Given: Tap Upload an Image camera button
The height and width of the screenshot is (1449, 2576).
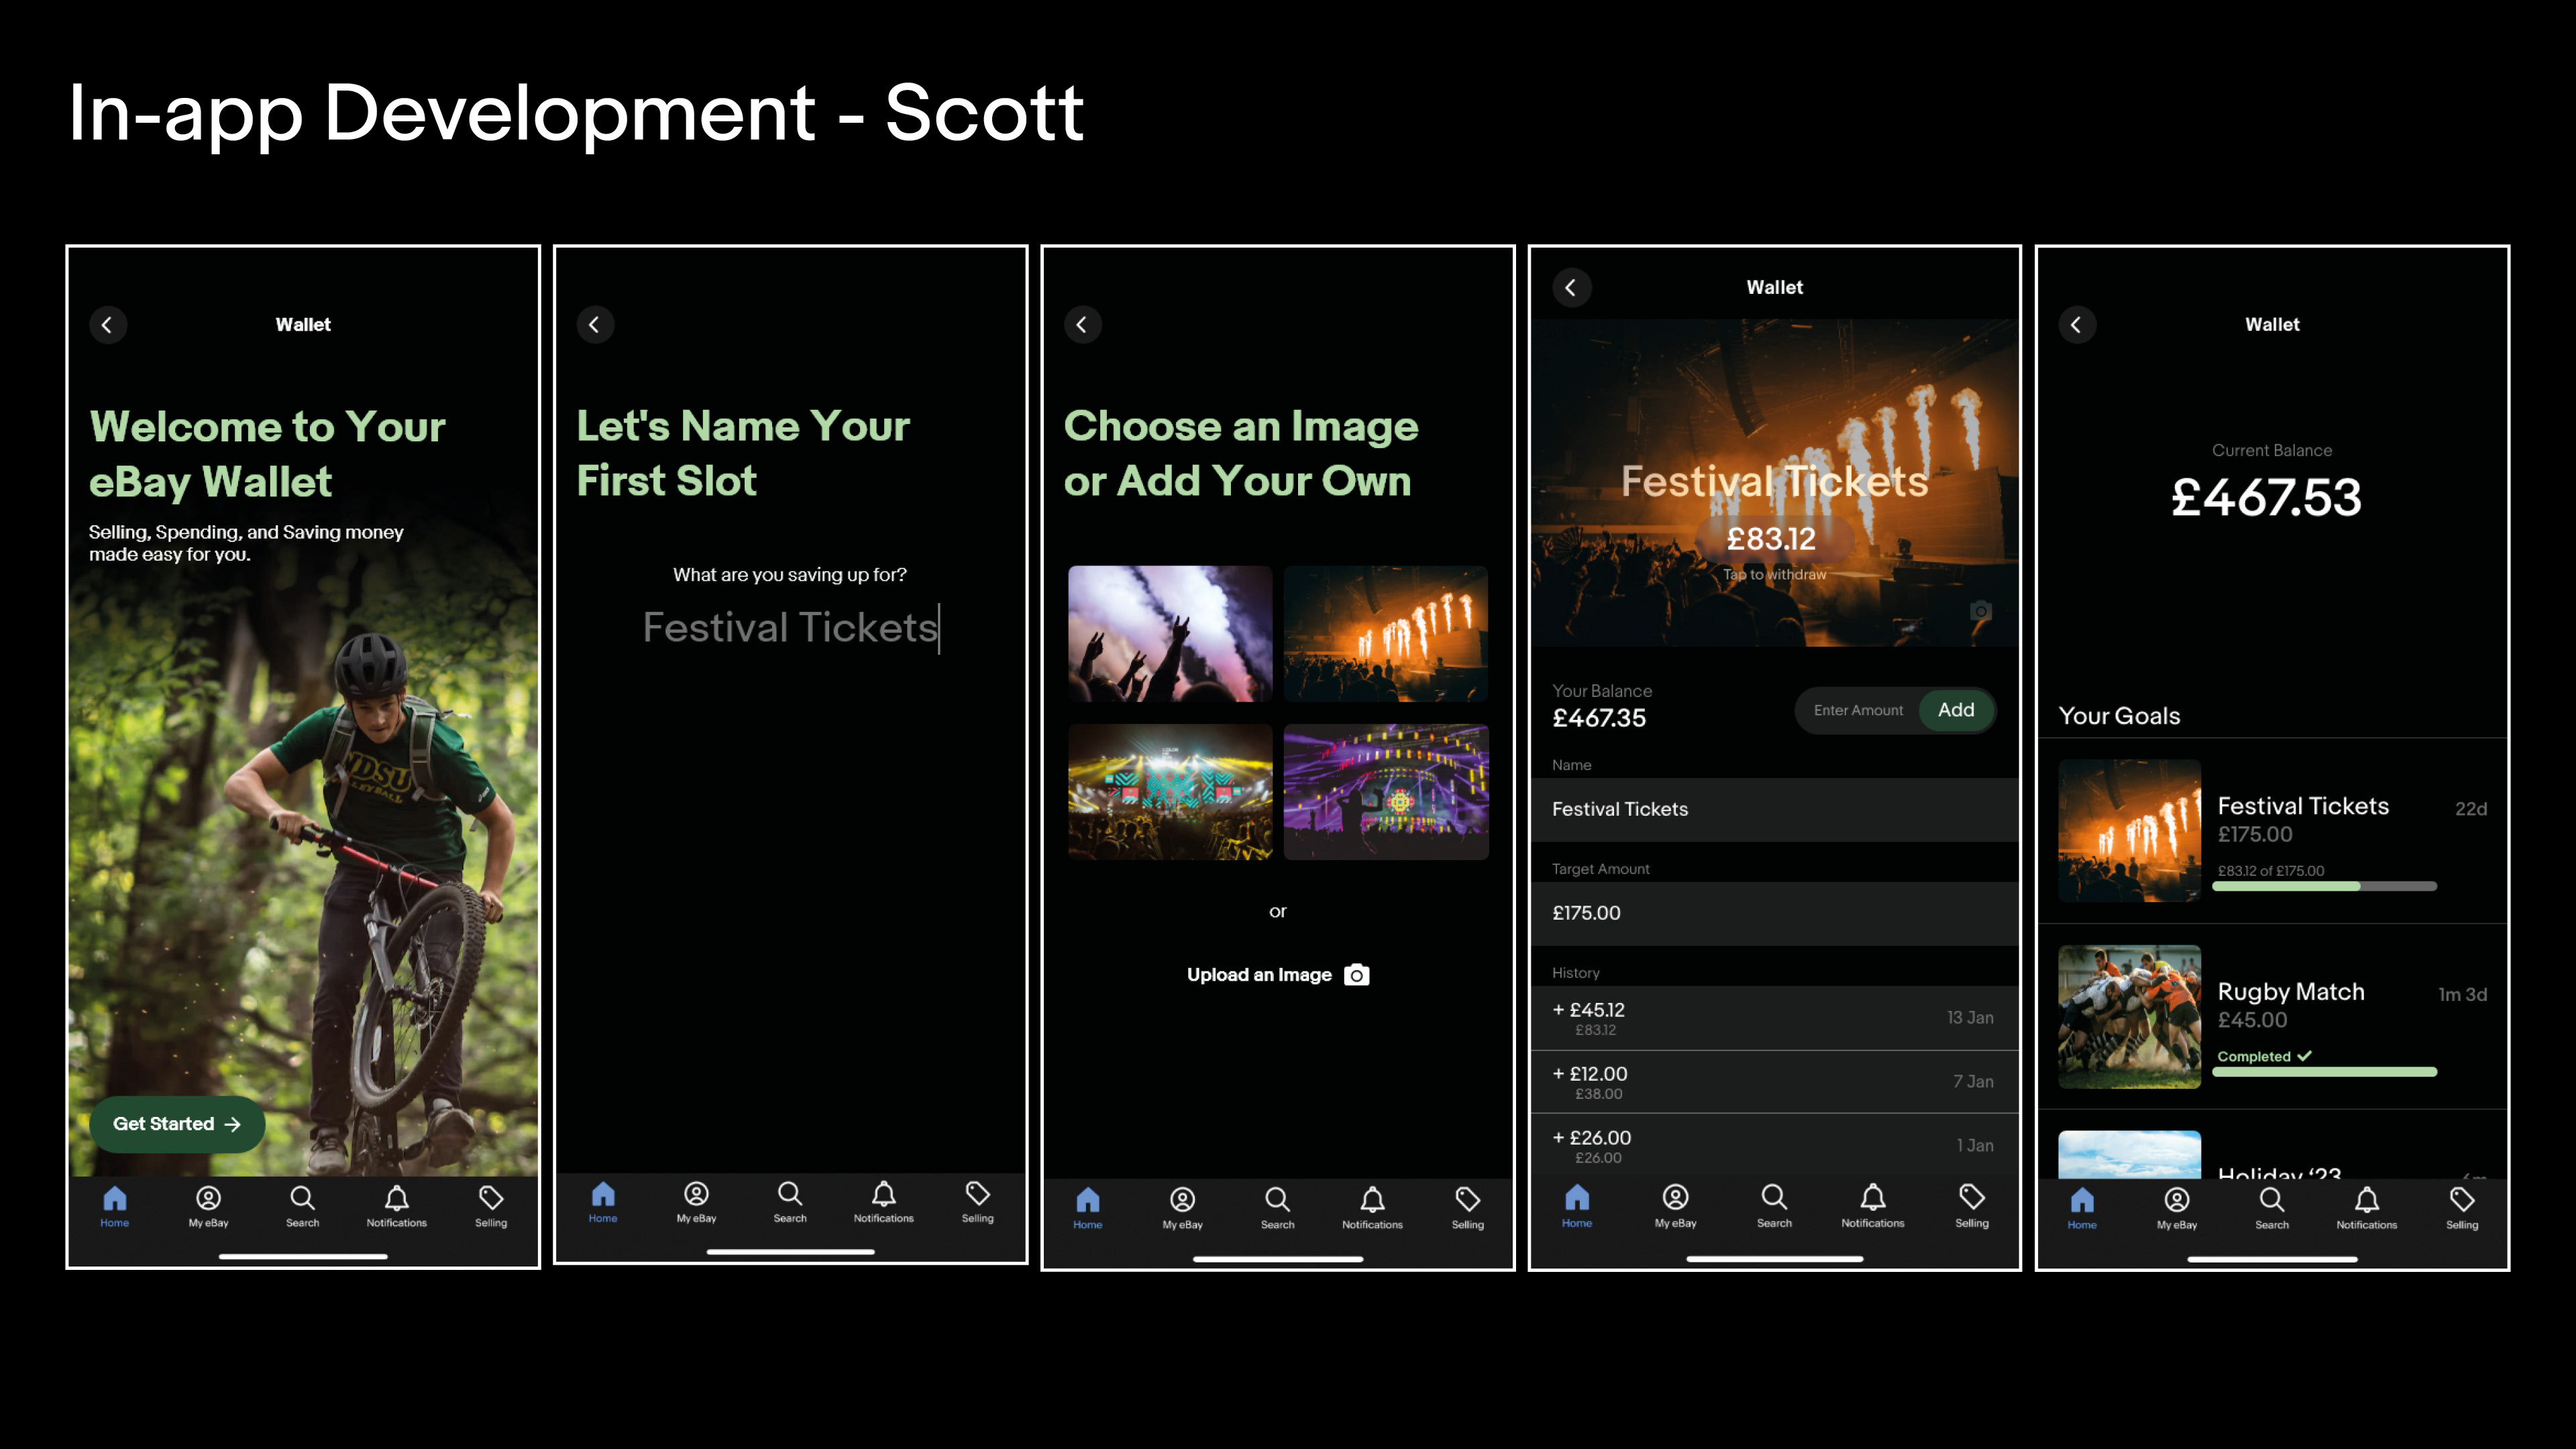Looking at the screenshot, I should coord(1278,975).
